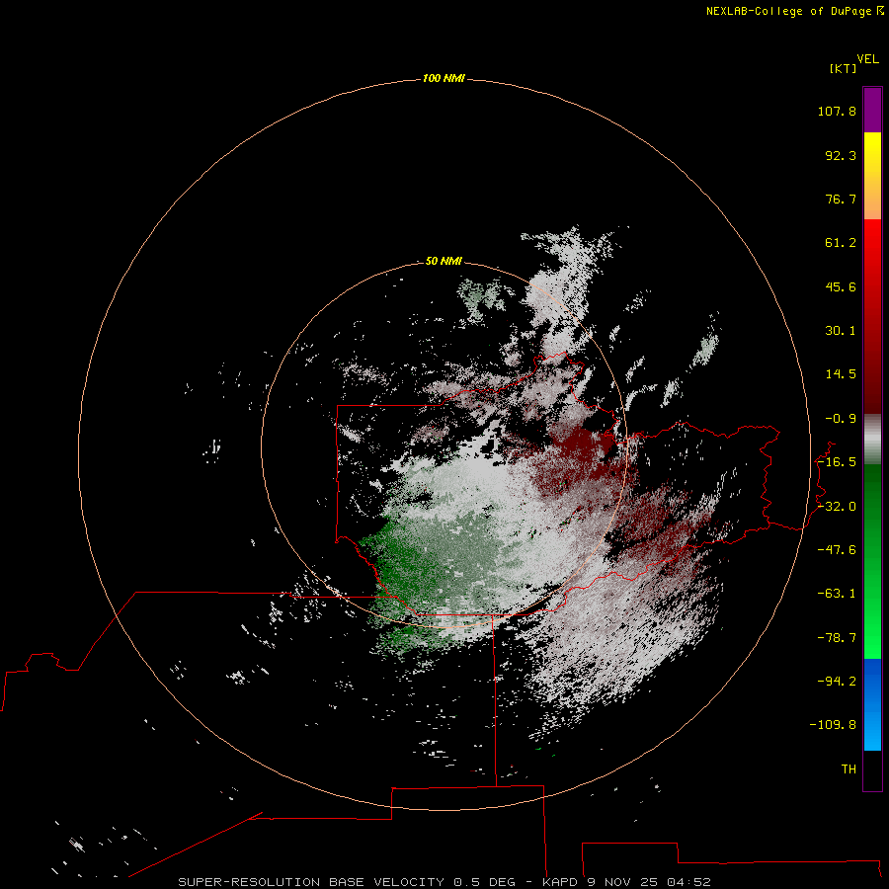This screenshot has height=889, width=889.
Task: Click the 76.7 legend value
Action: (841, 199)
